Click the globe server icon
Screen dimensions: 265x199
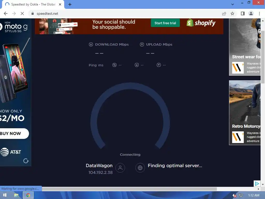tap(140, 168)
